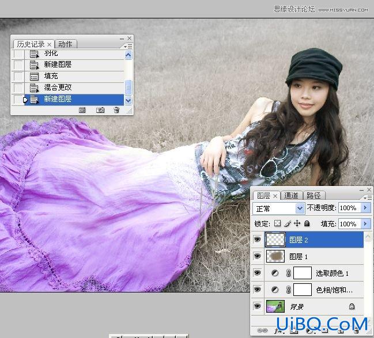Select the 混合更改 history state
374x338 pixels.
pos(74,88)
